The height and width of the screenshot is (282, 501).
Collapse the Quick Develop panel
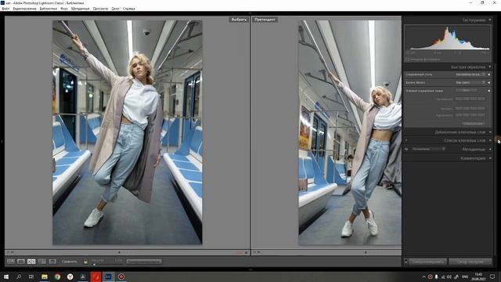click(x=490, y=67)
